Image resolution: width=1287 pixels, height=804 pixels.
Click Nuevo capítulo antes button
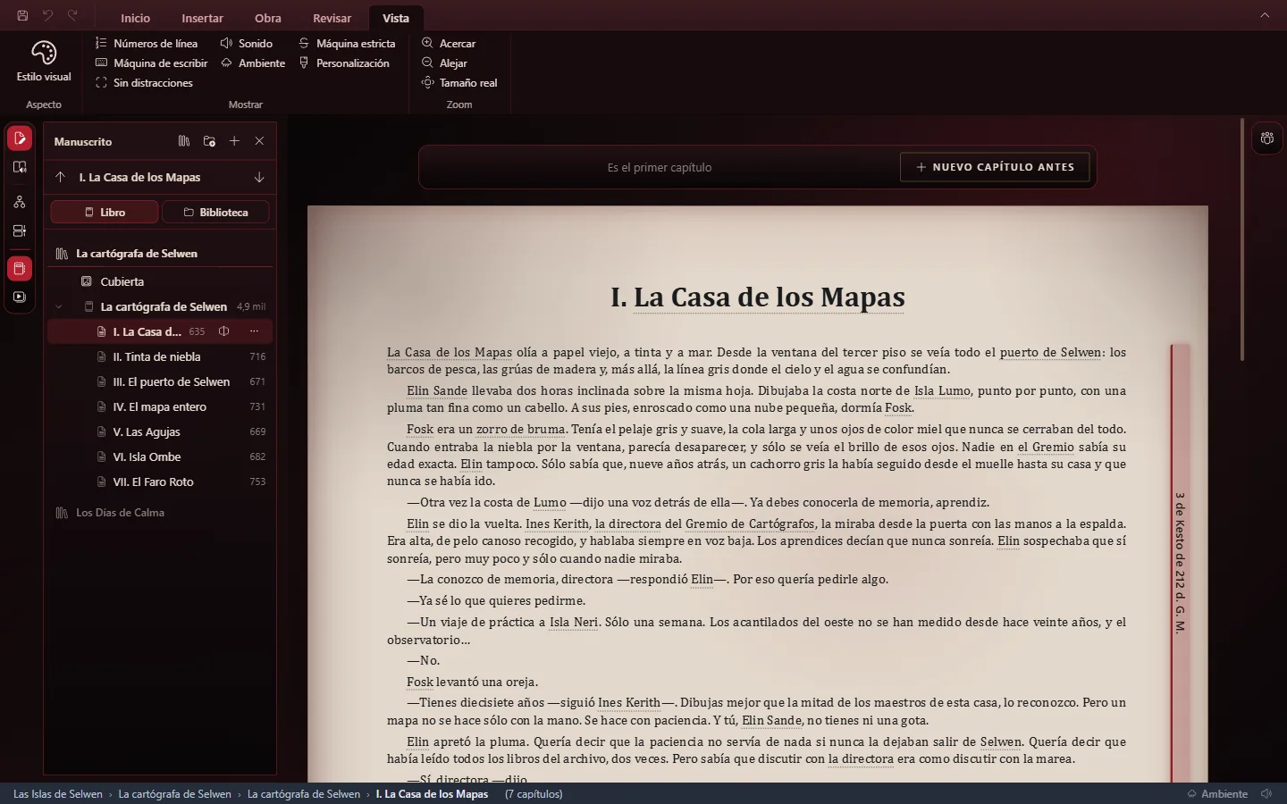(x=995, y=167)
